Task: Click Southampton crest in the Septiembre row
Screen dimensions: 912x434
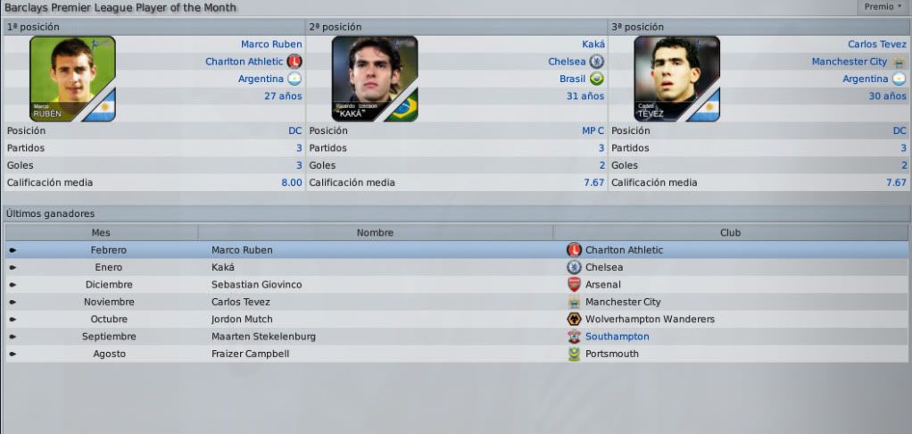Action: 574,337
